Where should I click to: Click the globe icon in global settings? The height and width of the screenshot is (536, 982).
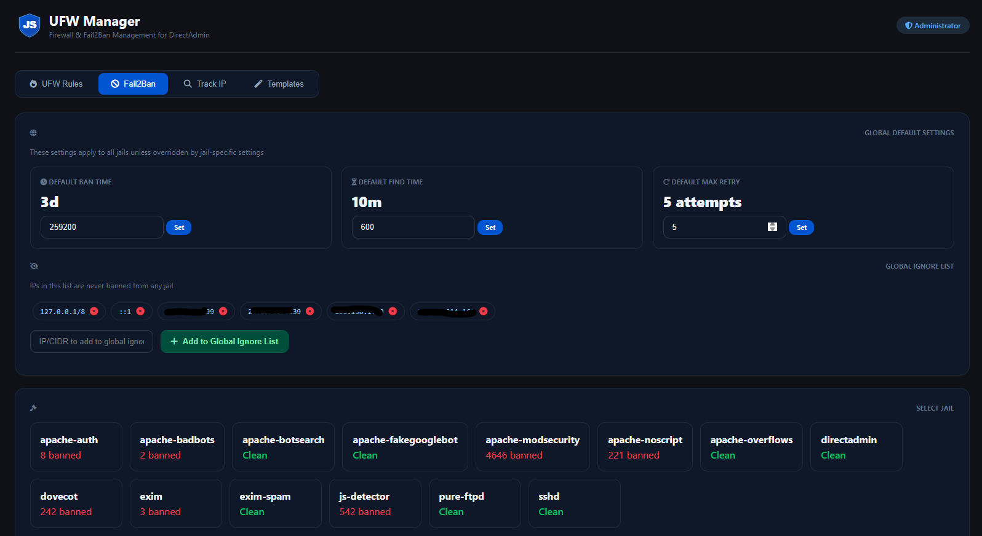[33, 133]
